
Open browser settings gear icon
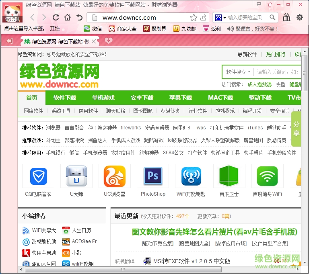coord(300,17)
